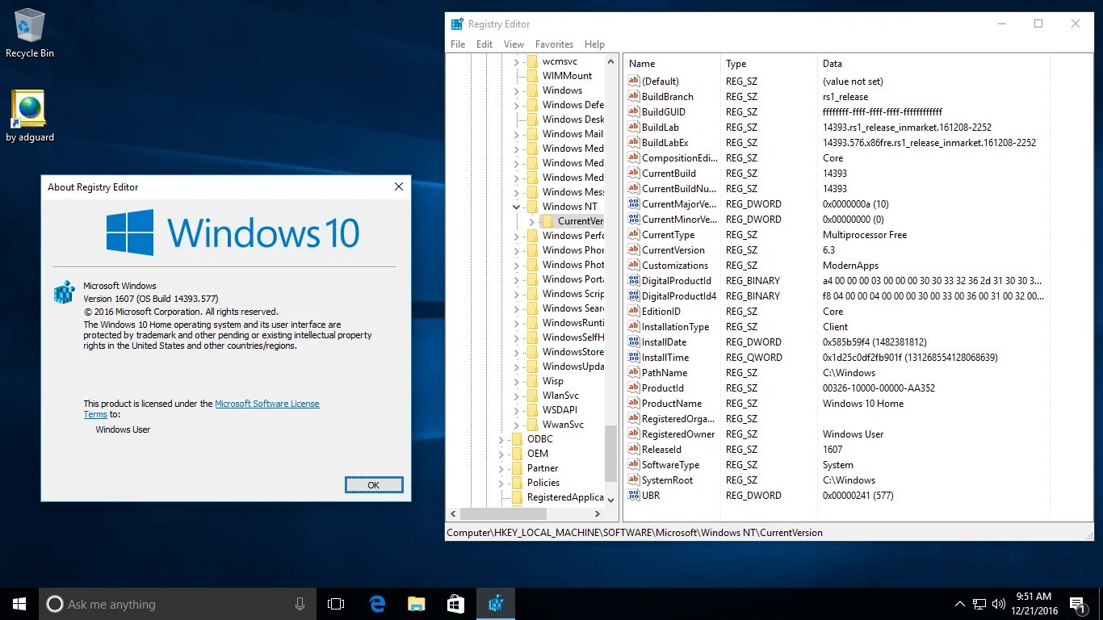Select the PathName value name
The height and width of the screenshot is (620, 1103).
665,373
